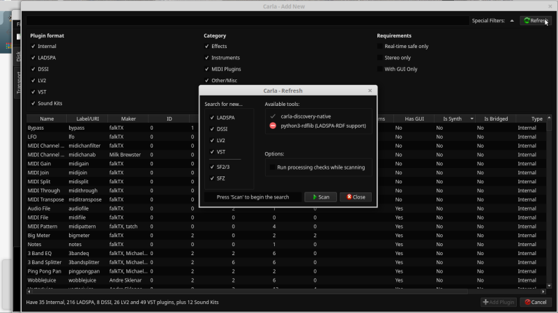The width and height of the screenshot is (558, 313).
Task: Sort table by Type column header
Action: click(x=536, y=119)
